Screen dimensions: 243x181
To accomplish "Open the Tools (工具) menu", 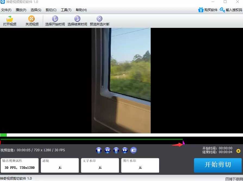I will 66,10.
